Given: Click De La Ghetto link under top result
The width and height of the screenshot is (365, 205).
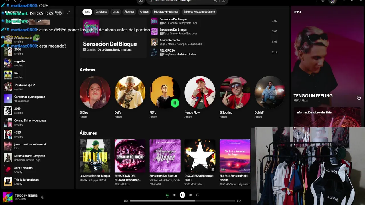Looking at the screenshot, I should coord(105,50).
